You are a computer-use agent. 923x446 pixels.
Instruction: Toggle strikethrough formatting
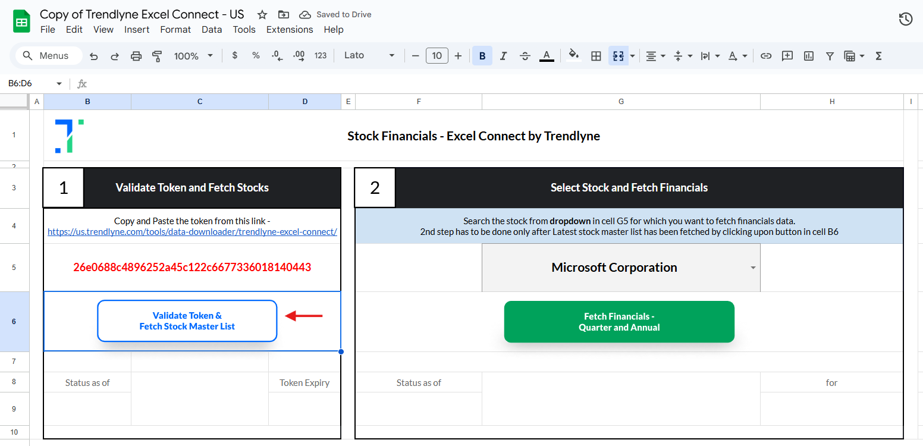525,56
